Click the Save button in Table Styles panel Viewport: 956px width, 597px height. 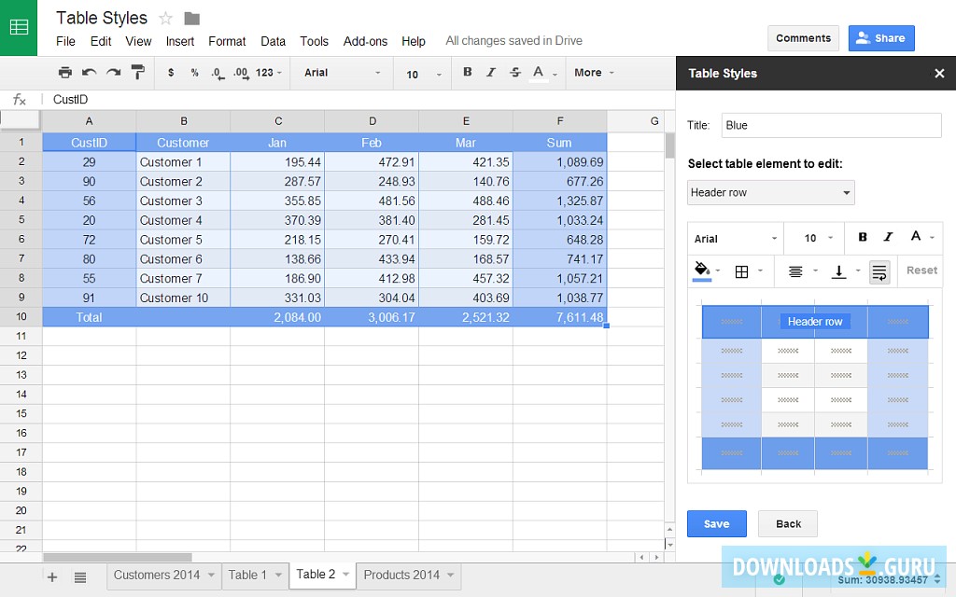(716, 523)
